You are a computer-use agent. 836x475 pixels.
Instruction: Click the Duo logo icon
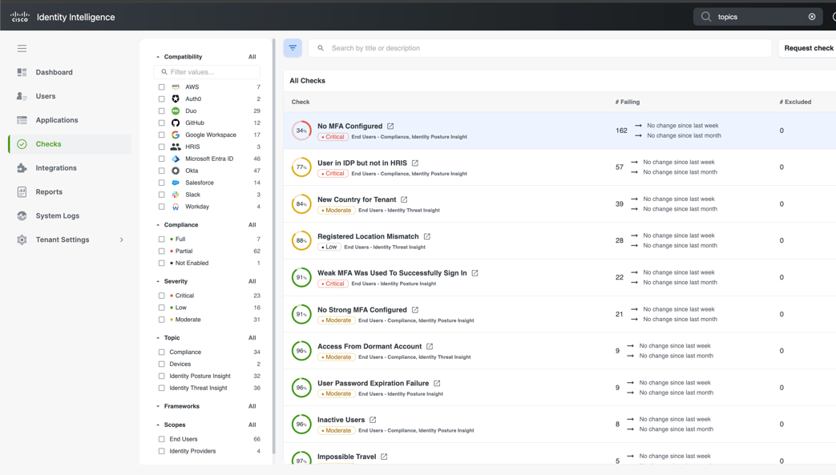176,111
